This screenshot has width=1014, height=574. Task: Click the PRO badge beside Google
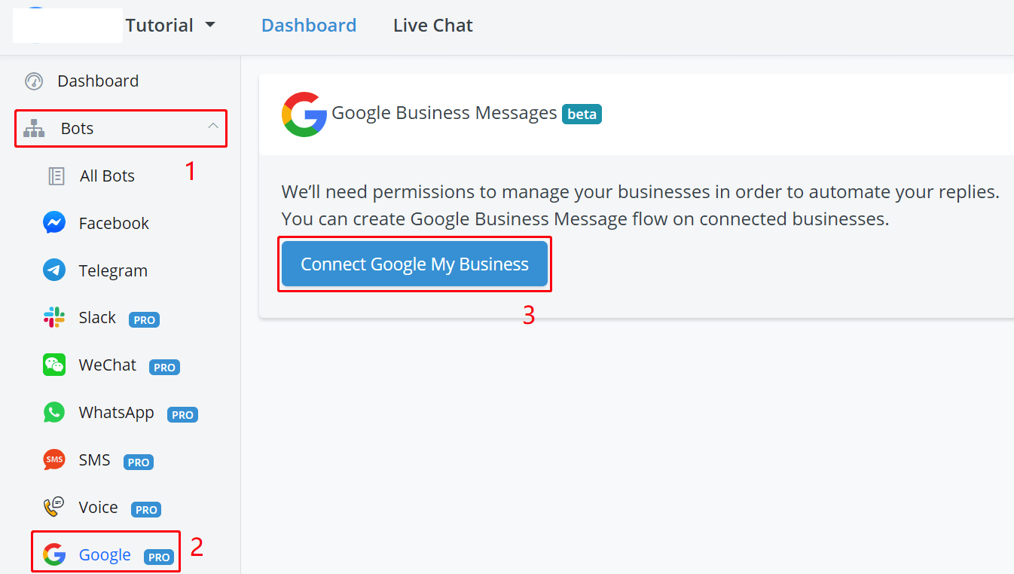(159, 557)
